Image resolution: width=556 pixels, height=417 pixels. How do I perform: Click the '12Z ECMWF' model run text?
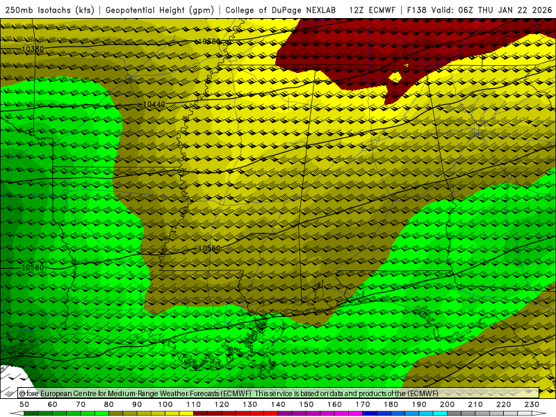pos(372,10)
